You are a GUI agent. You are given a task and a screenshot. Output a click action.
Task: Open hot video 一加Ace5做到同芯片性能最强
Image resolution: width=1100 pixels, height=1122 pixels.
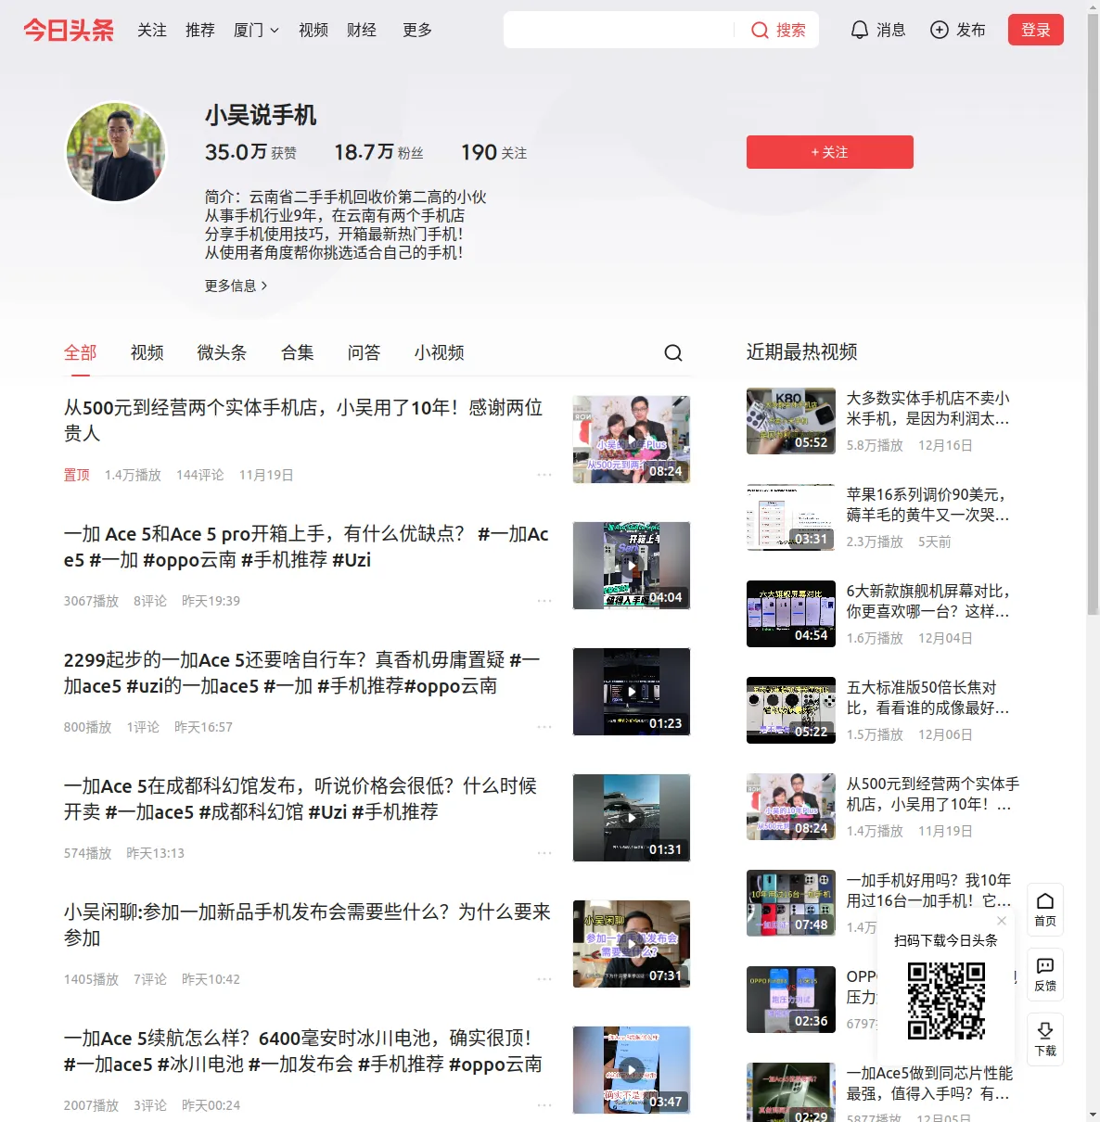pos(929,1083)
